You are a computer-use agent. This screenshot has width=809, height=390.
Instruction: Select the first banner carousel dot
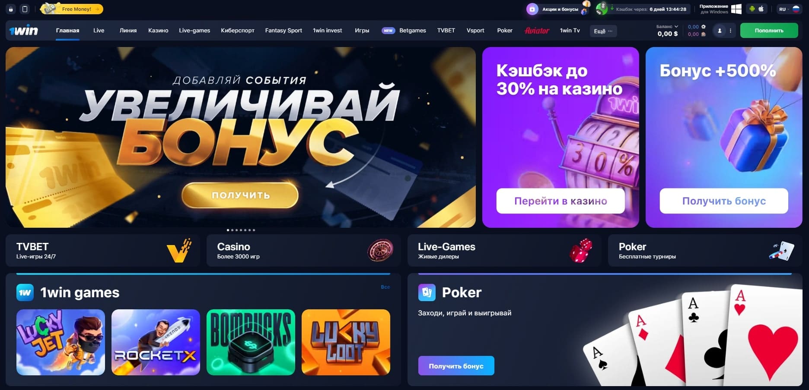coord(228,230)
